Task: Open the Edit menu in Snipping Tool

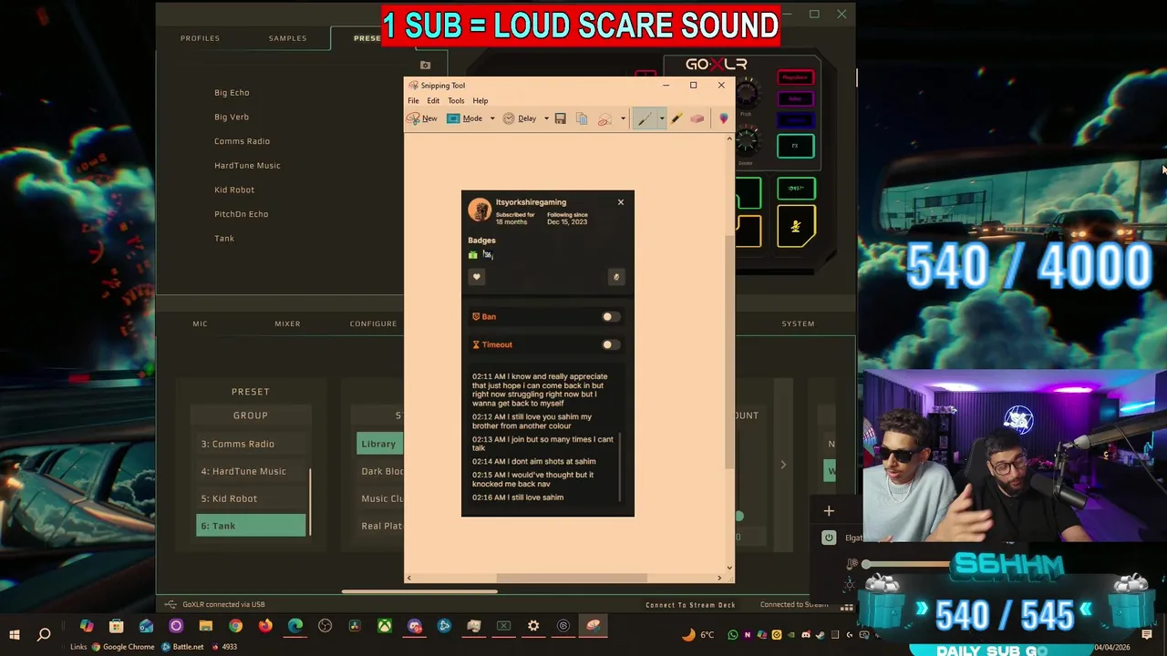Action: pos(433,100)
